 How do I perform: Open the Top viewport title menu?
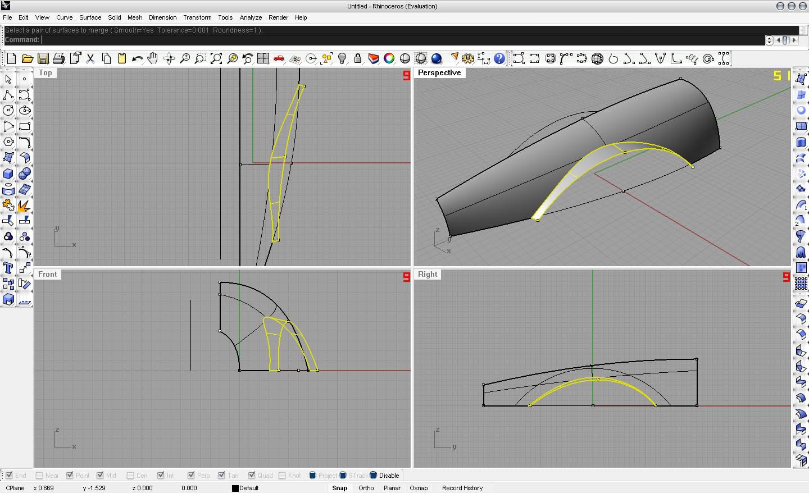[x=46, y=73]
